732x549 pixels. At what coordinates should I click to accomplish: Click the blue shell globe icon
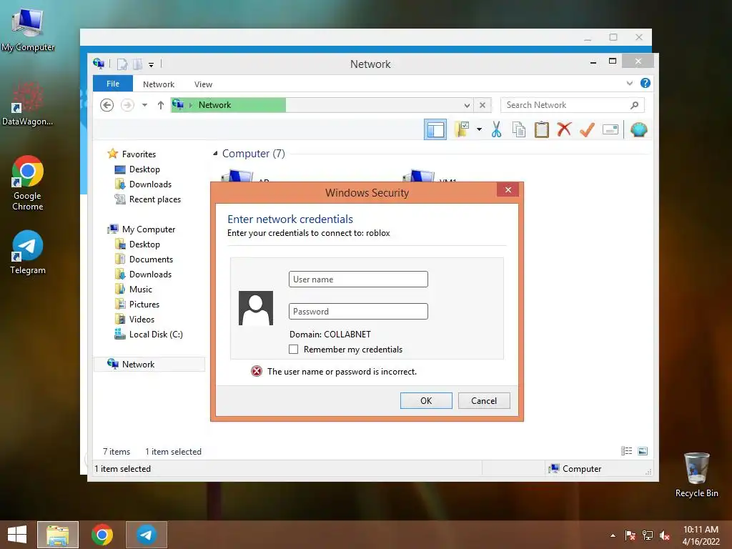tap(638, 129)
